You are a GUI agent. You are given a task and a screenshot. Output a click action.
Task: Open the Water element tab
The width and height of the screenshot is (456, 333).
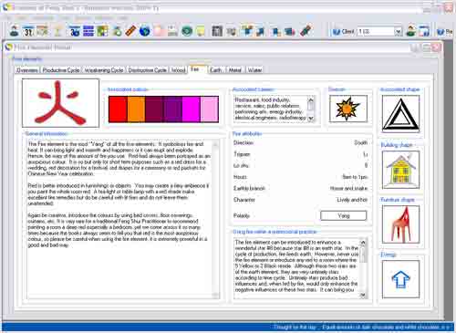pos(254,70)
